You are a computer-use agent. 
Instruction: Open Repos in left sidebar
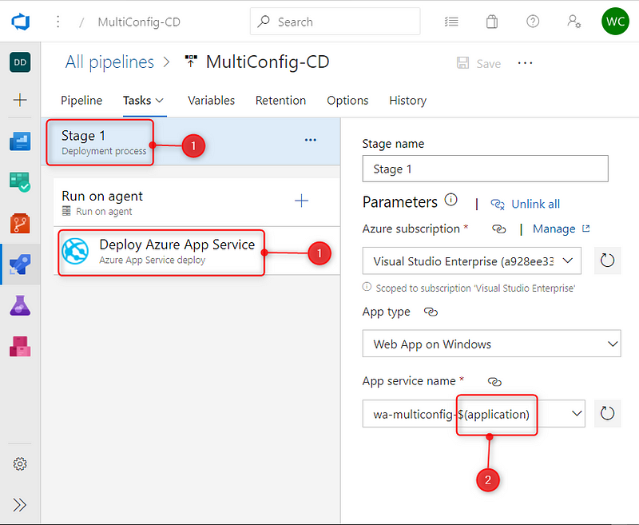coord(20,223)
